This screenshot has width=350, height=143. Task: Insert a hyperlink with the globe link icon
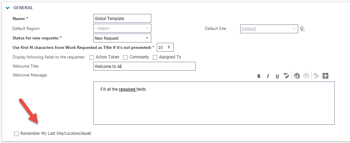296,76
